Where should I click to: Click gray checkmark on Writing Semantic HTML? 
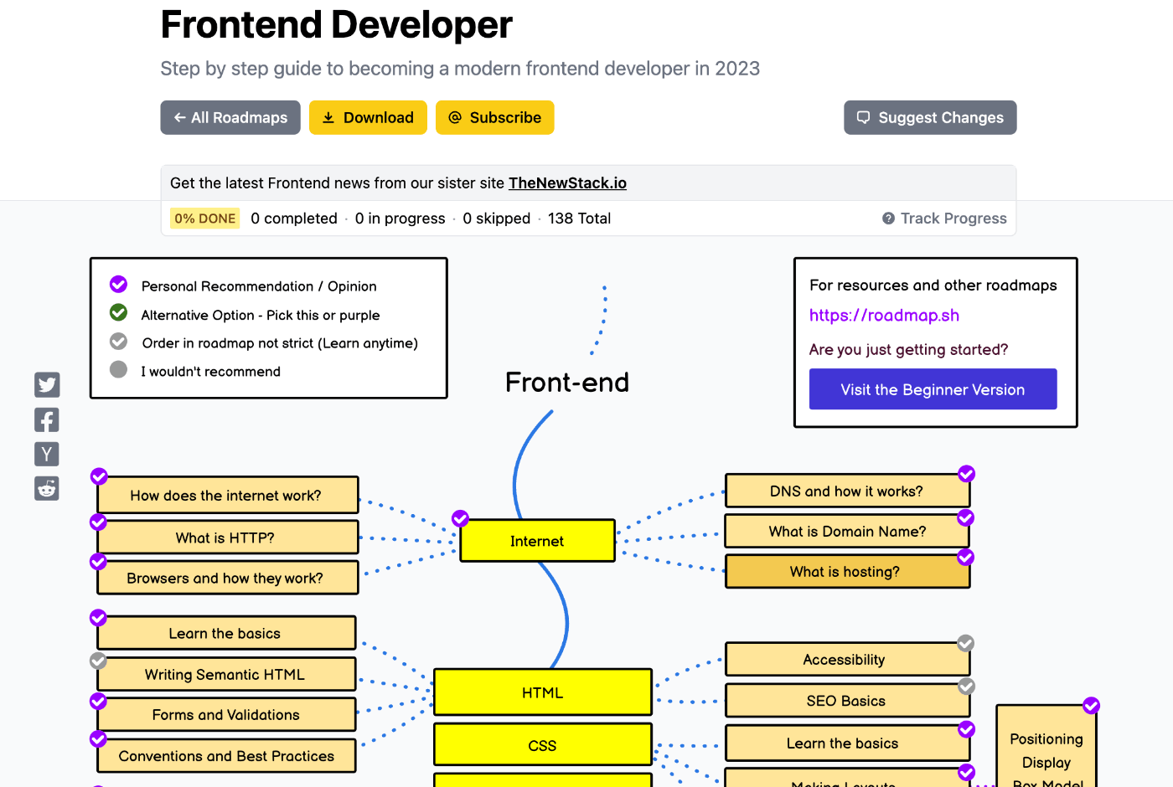(98, 661)
